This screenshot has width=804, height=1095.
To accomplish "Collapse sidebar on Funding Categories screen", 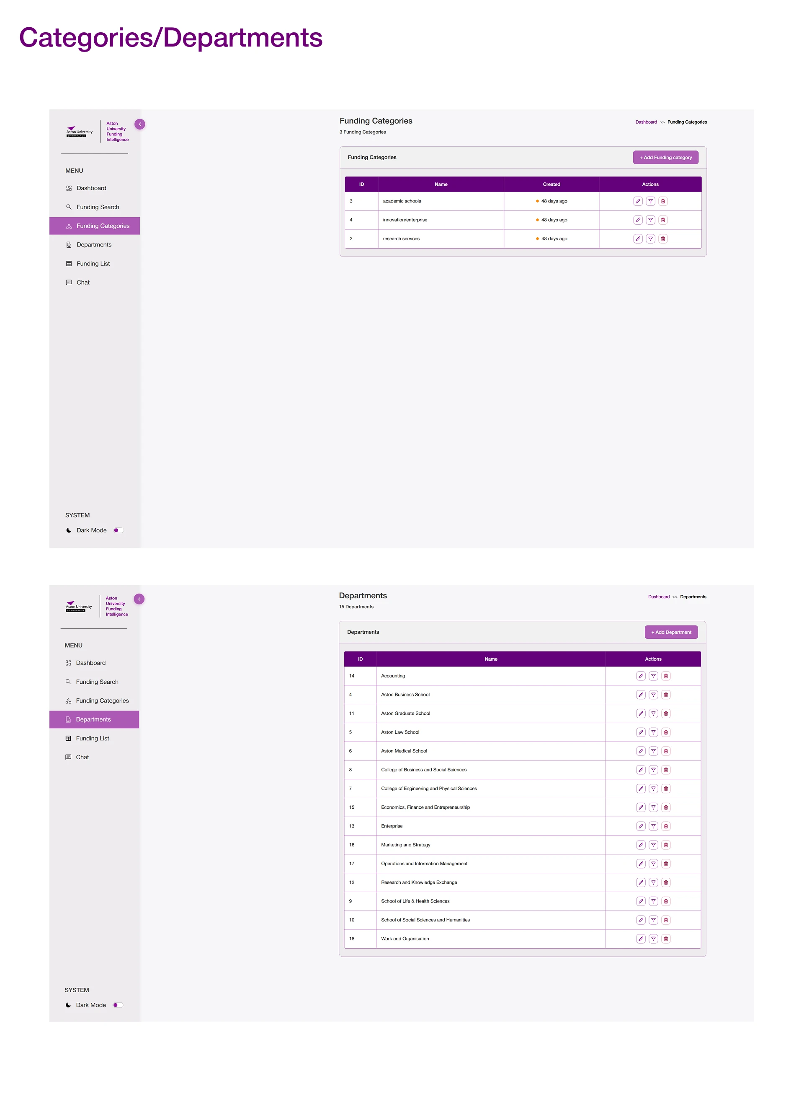I will (140, 124).
